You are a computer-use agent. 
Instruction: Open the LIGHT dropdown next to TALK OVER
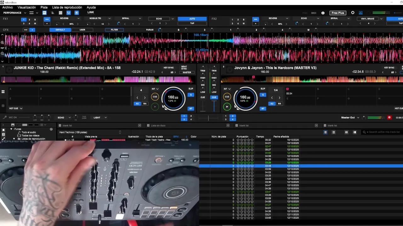(100, 118)
